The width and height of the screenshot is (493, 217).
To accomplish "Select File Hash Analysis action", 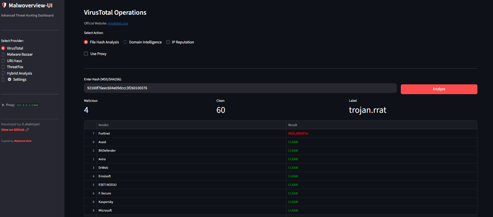I will point(101,42).
